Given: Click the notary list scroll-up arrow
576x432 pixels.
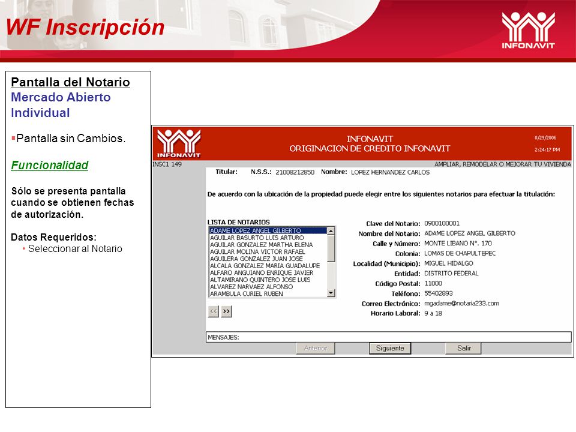Looking at the screenshot, I should pos(331,230).
